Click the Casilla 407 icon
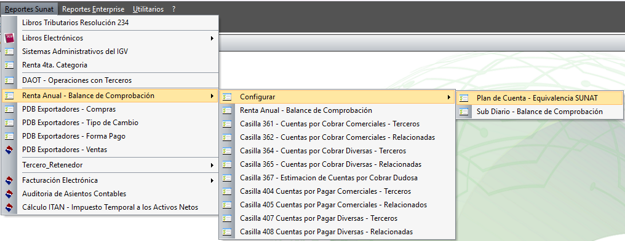Image resolution: width=625 pixels, height=241 pixels. click(227, 218)
